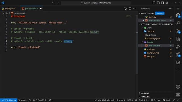Click Go Live in status bar

[156, 100]
